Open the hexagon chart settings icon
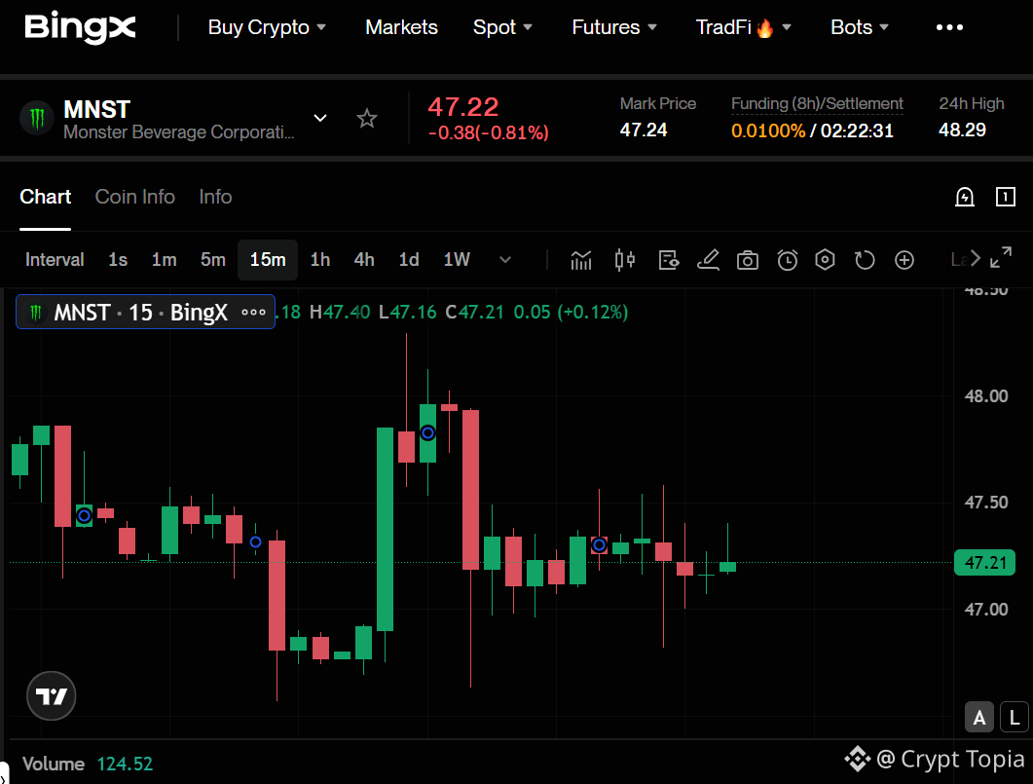The width and height of the screenshot is (1033, 784). point(825,260)
